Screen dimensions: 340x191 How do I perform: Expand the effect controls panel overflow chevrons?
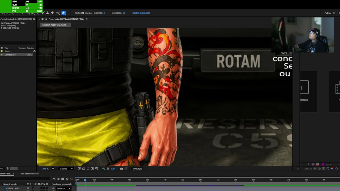[x=34, y=19]
